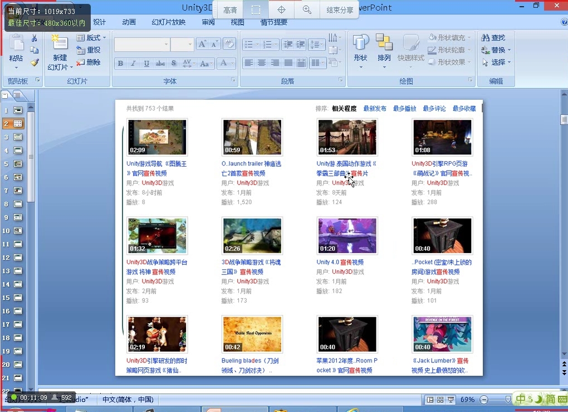Toggle Strikethrough formatting
568x412 pixels.
(160, 64)
